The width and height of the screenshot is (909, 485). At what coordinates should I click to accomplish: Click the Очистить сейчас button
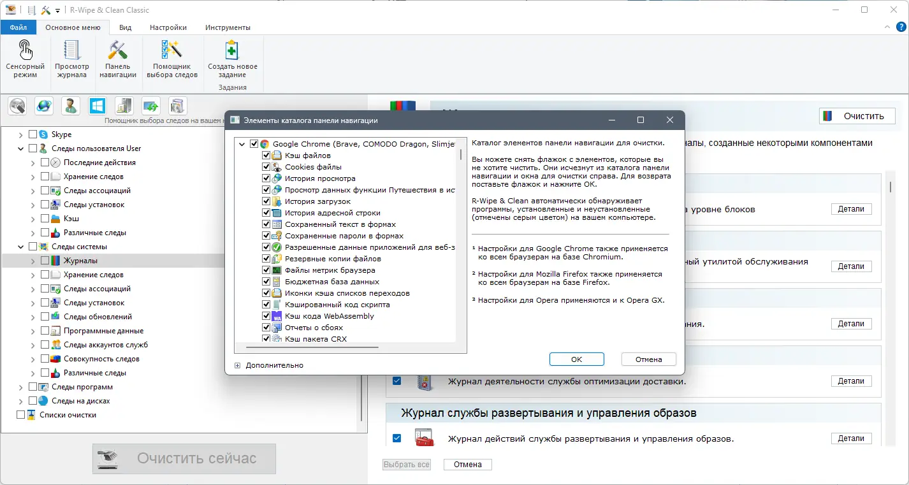click(x=184, y=458)
